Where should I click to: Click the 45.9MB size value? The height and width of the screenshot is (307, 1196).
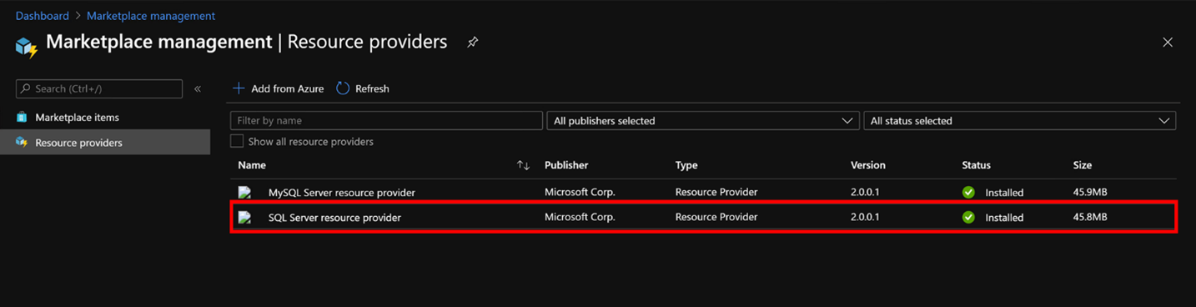(x=1090, y=192)
